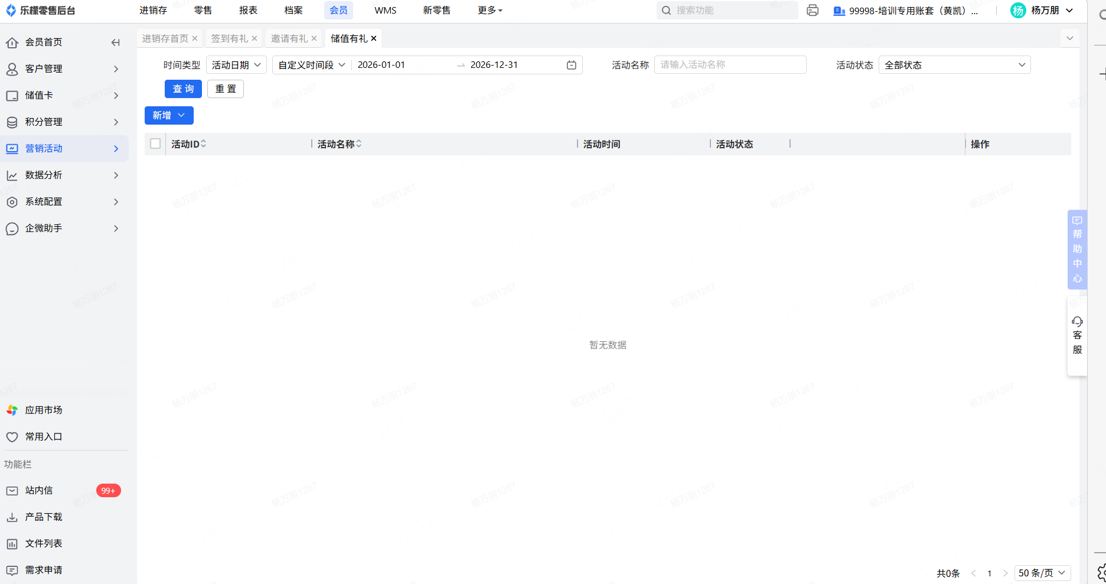Close the 签到有礼 tab
The image size is (1106, 584).
[255, 38]
